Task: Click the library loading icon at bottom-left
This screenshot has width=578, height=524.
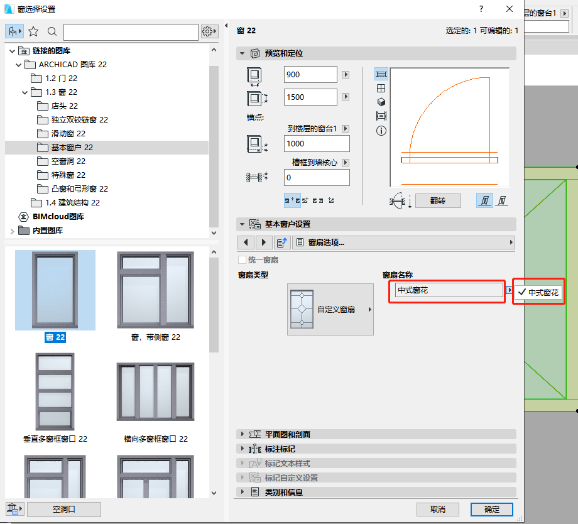Action: coord(11,509)
